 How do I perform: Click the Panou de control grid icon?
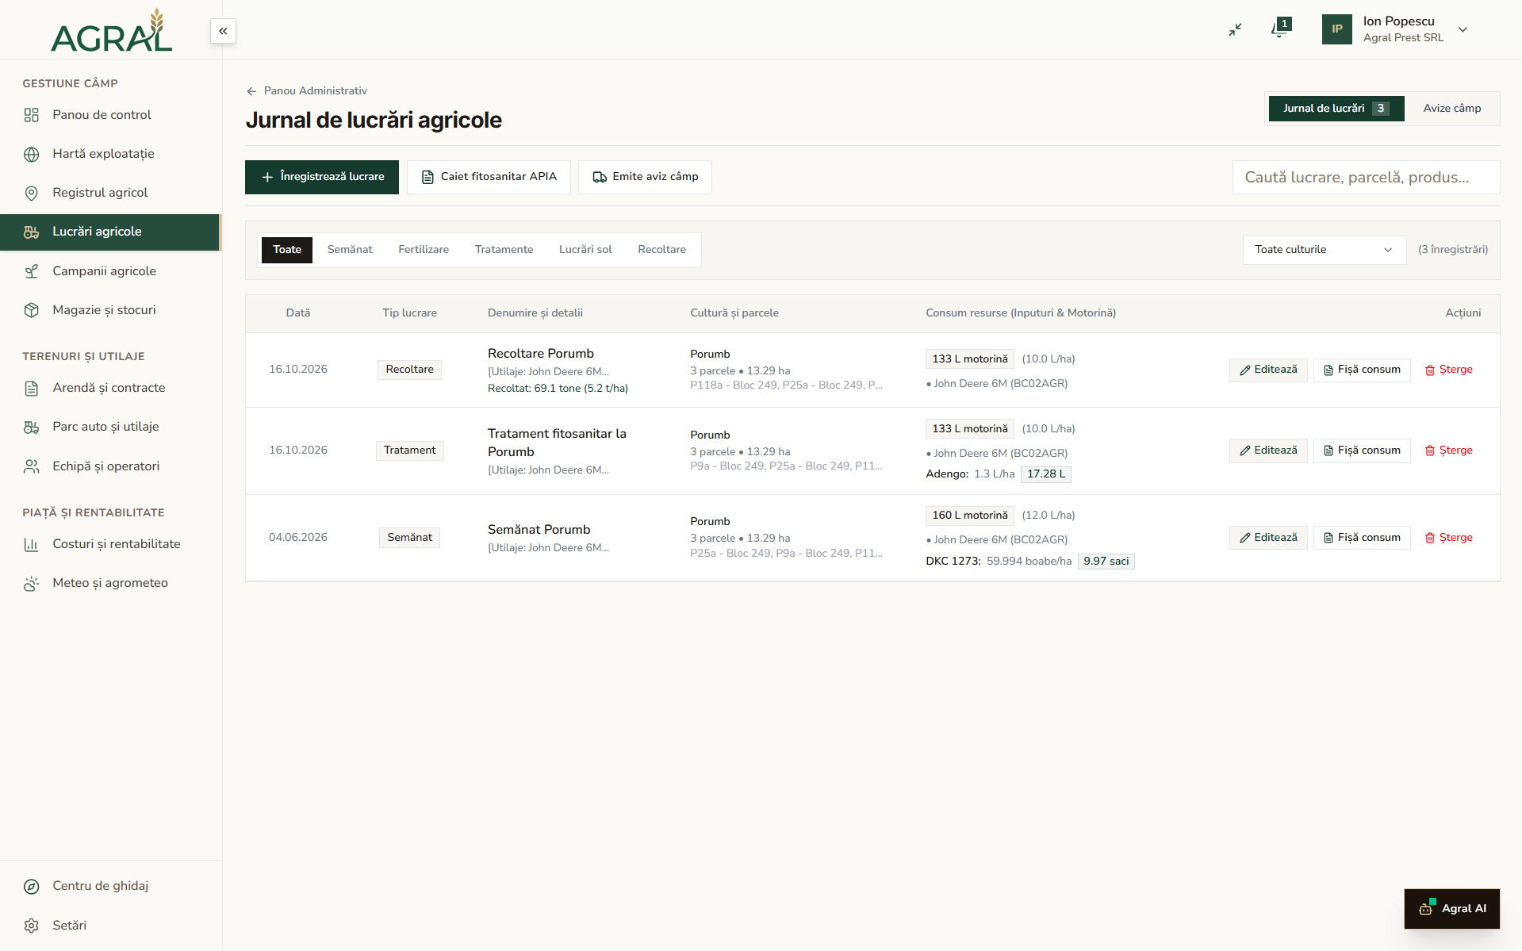click(x=32, y=115)
